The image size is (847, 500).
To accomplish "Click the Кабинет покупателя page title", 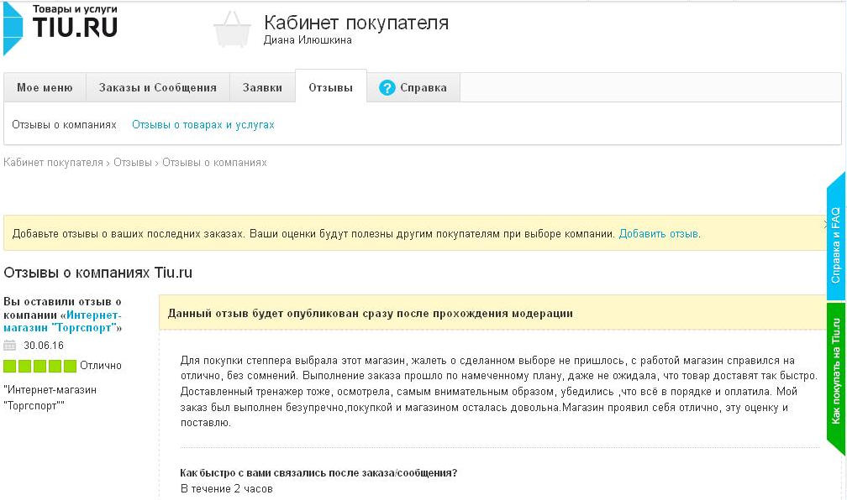I will (356, 22).
